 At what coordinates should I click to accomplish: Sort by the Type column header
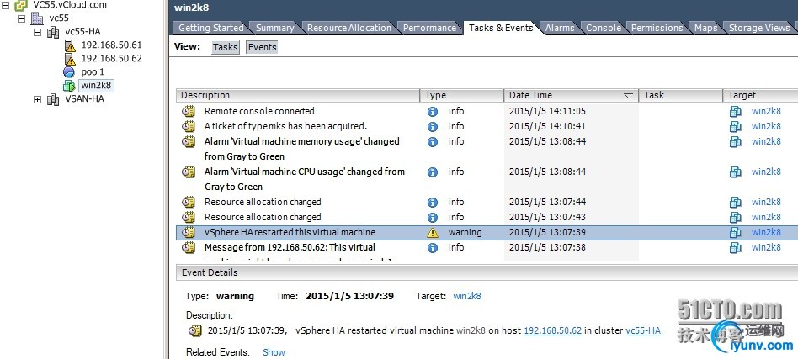click(461, 95)
